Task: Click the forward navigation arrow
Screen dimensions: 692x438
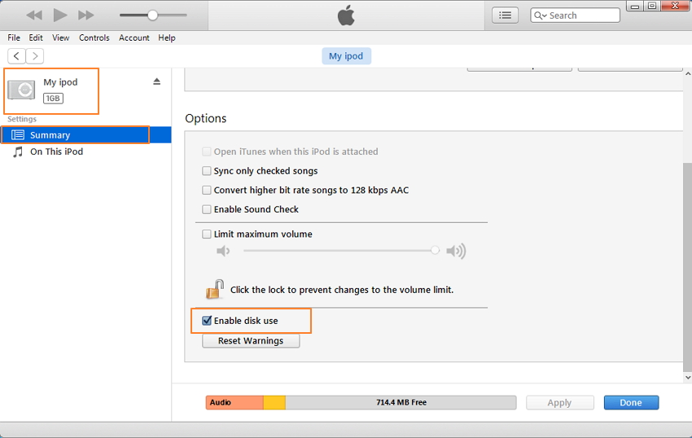Action: tap(35, 56)
